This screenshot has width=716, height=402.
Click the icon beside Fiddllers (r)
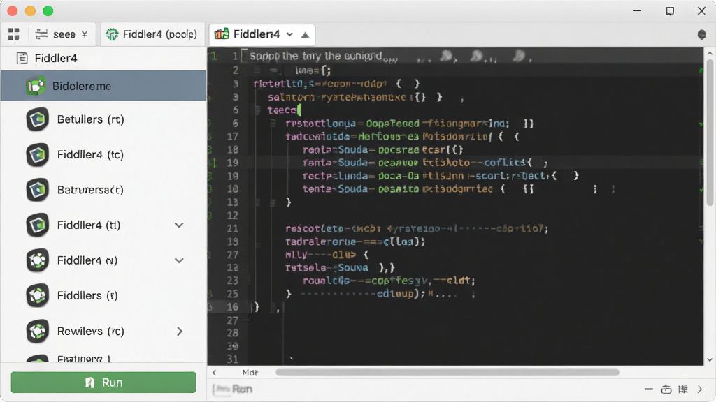(x=38, y=295)
